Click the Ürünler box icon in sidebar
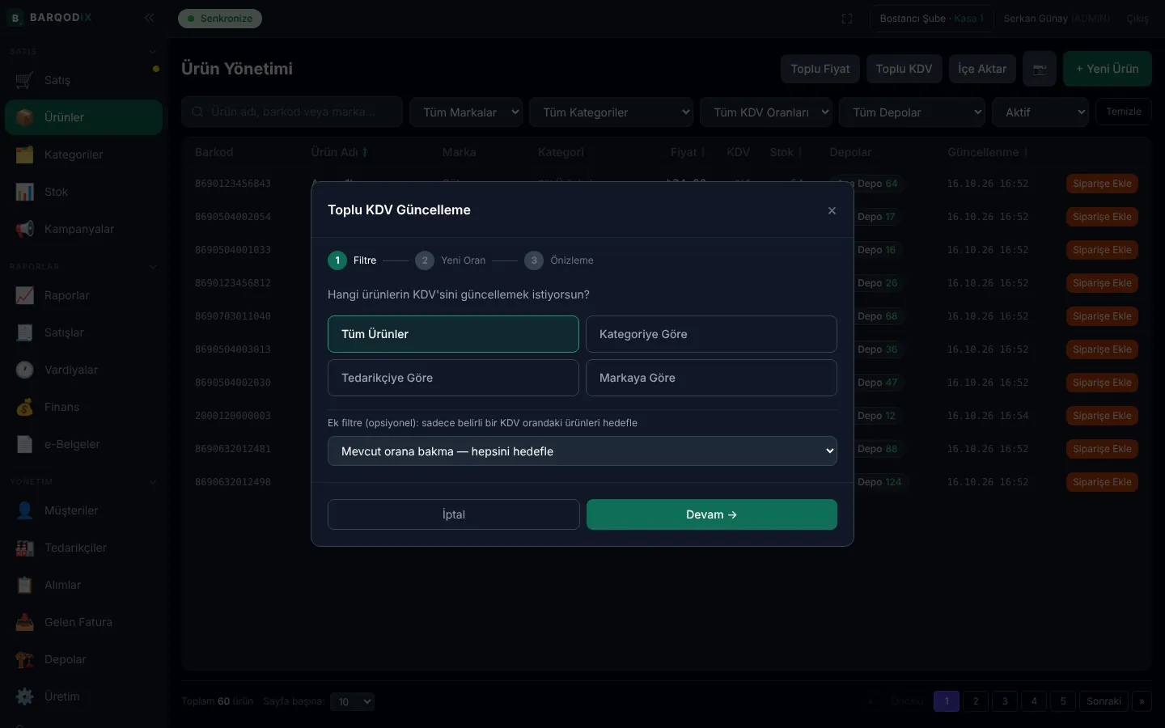This screenshot has width=1165, height=728. (25, 117)
